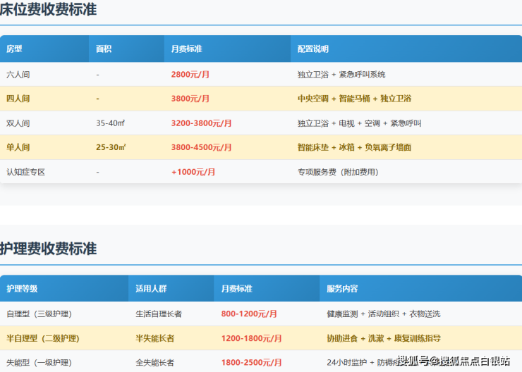Select the +1000元/月 surcharge price
This screenshot has width=522, height=372.
(x=193, y=172)
